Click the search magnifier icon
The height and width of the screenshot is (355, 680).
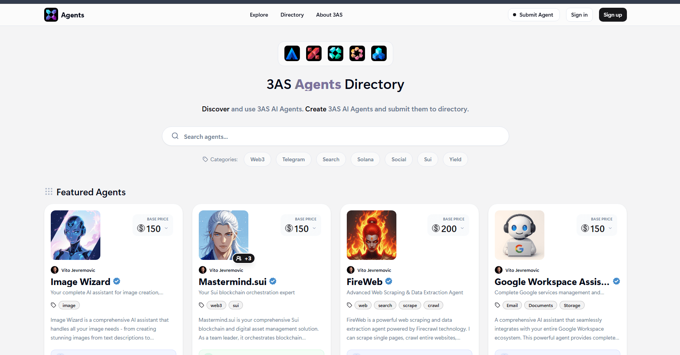tap(175, 136)
